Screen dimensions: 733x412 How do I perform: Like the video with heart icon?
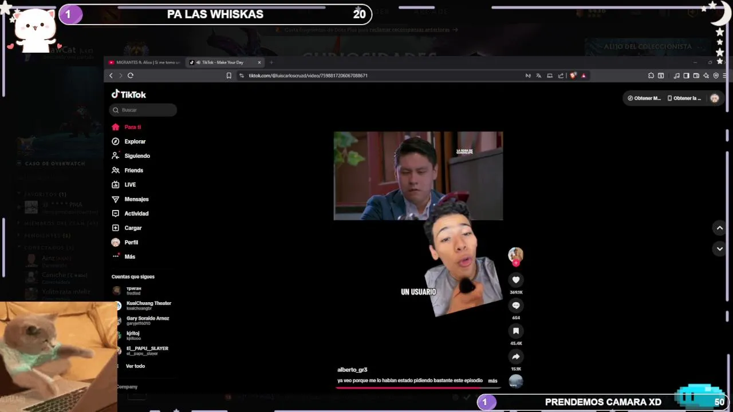[516, 280]
